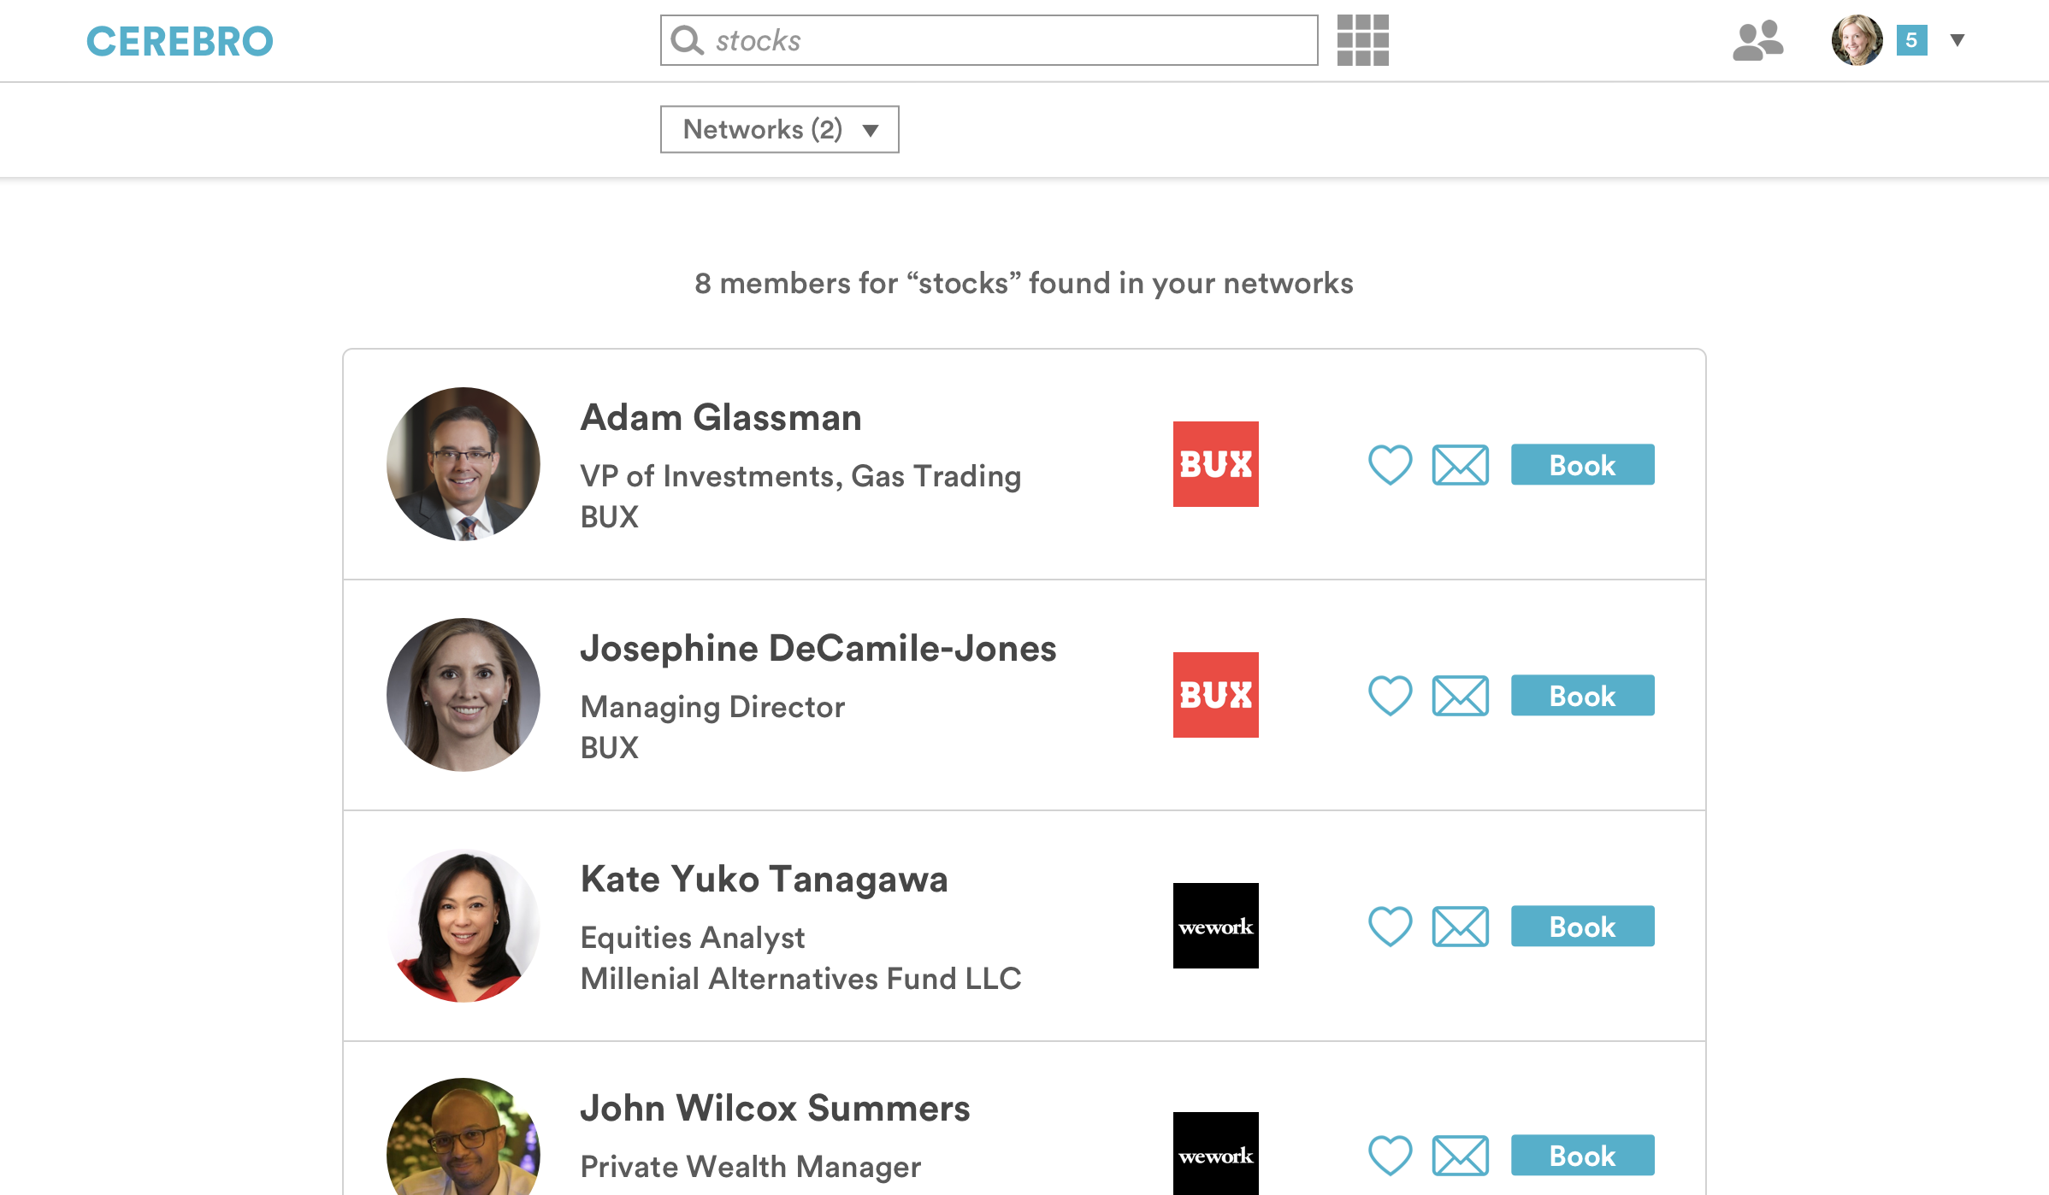Click the envelope icon for Kate Yuko Tanagawa
Image resolution: width=2049 pixels, height=1195 pixels.
pos(1460,927)
